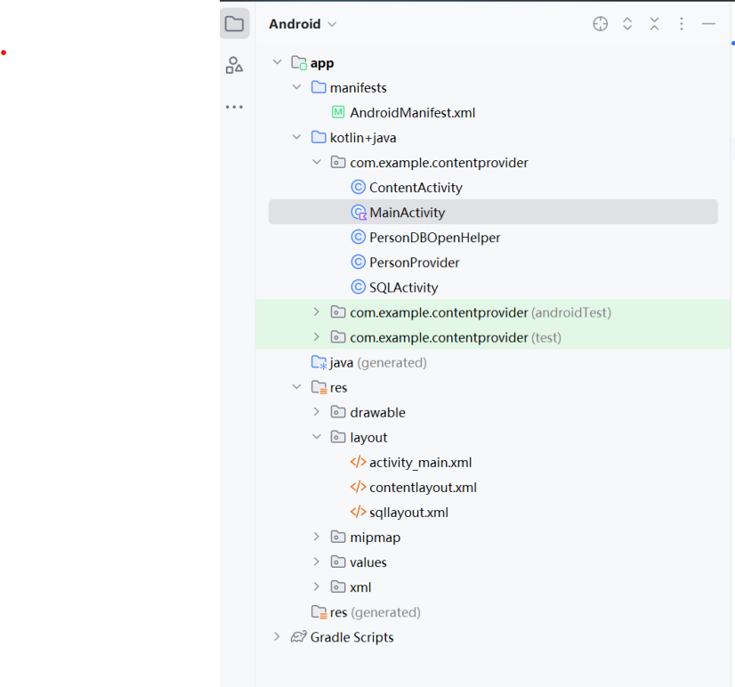This screenshot has width=735, height=687.
Task: Expand the mipmap folder
Action: click(x=317, y=537)
